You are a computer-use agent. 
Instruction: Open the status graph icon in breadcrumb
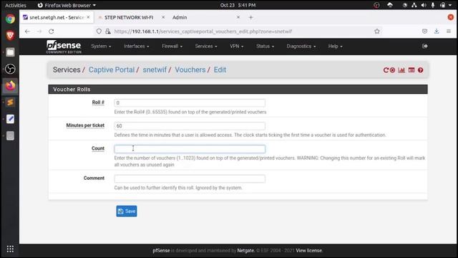[401, 70]
